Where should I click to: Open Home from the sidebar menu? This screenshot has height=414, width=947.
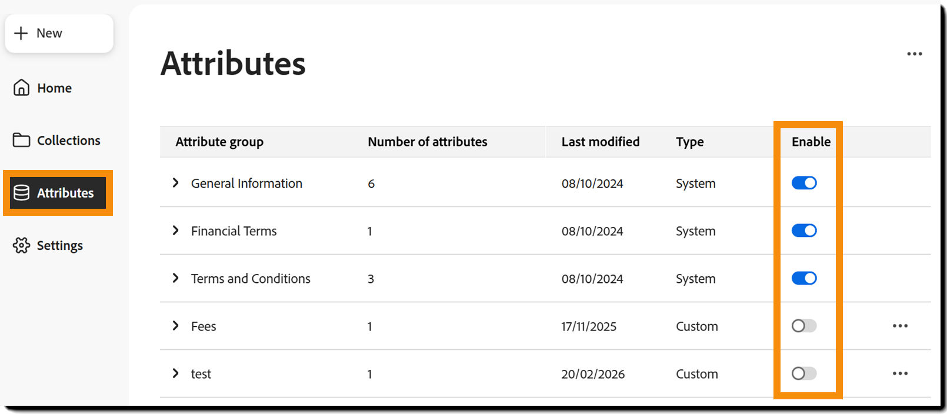point(54,87)
